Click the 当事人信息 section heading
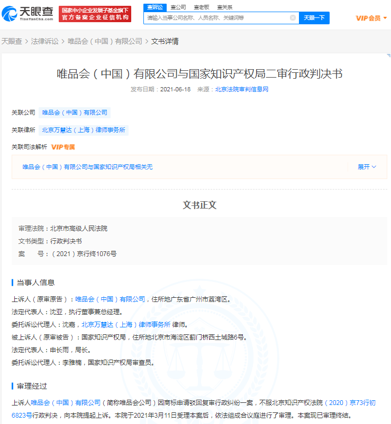391x424 pixels. 35,282
